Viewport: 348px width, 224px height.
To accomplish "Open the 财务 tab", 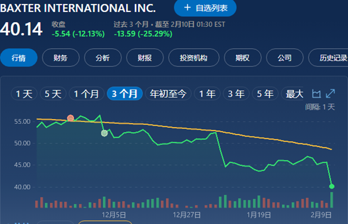I will coord(60,58).
